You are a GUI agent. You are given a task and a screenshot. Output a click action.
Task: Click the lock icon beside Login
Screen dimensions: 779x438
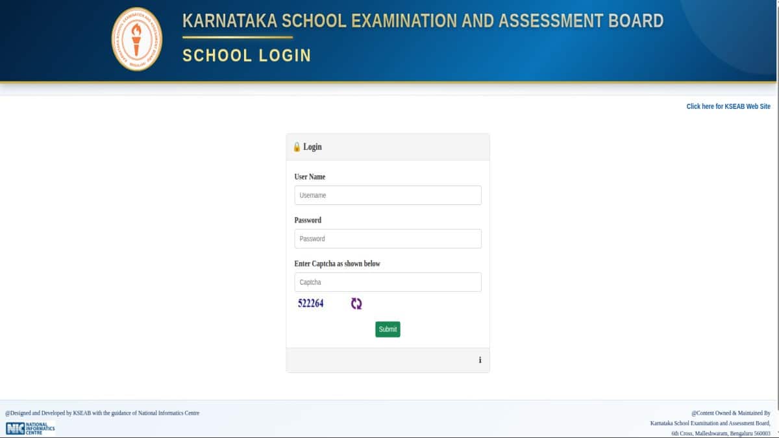pyautogui.click(x=297, y=147)
